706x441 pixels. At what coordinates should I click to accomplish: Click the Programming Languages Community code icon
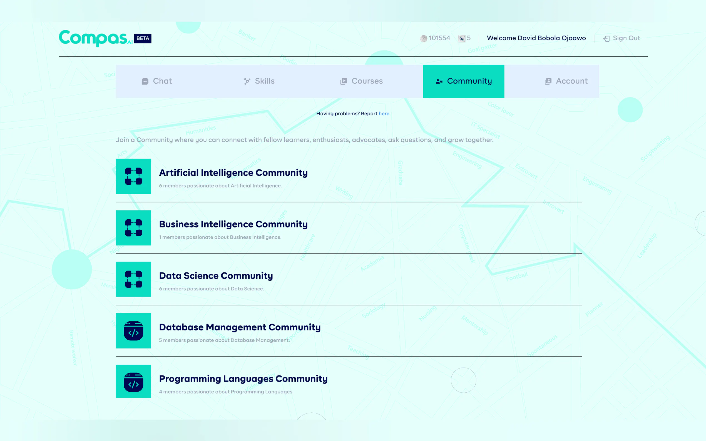(133, 382)
